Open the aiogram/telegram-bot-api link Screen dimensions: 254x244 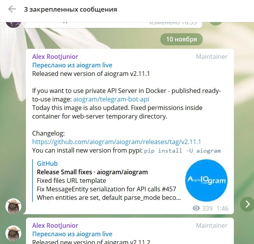pos(111,99)
